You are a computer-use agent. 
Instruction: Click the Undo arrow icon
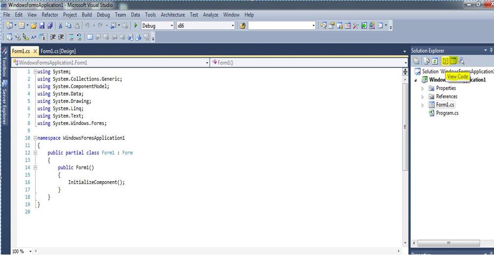87,26
